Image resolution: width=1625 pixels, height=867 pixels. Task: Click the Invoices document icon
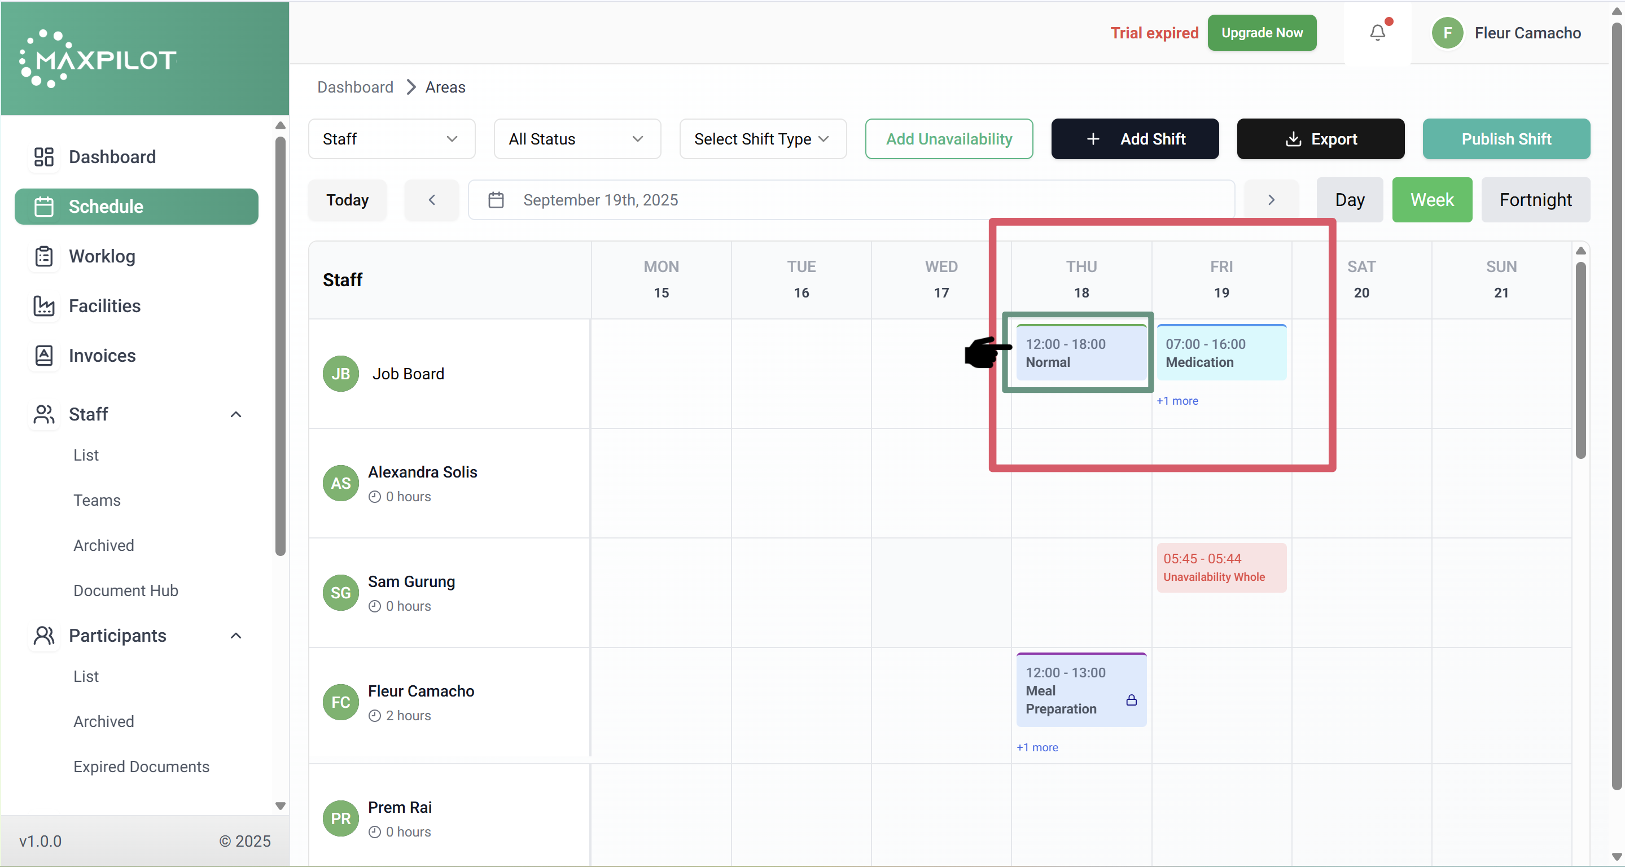tap(43, 356)
